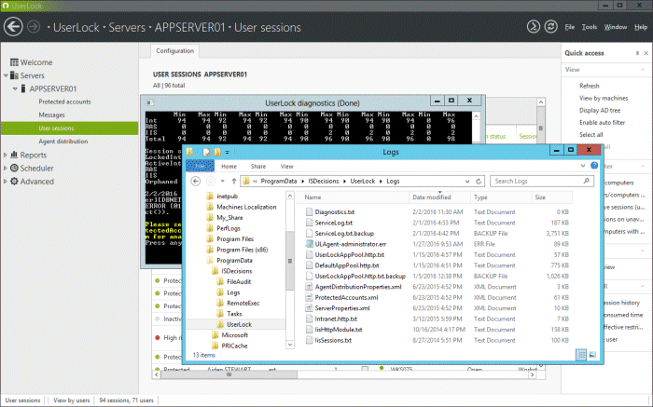Open Protected accounts in navigation
This screenshot has width=653, height=407.
(64, 102)
